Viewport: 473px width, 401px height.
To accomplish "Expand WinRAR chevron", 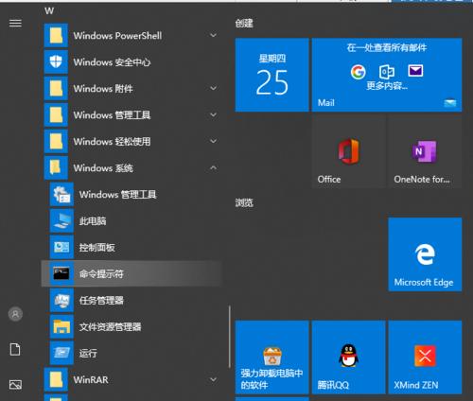I will (214, 379).
